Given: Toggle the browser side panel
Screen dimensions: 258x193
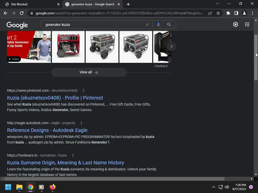Looking at the screenshot, I should pos(236,13).
